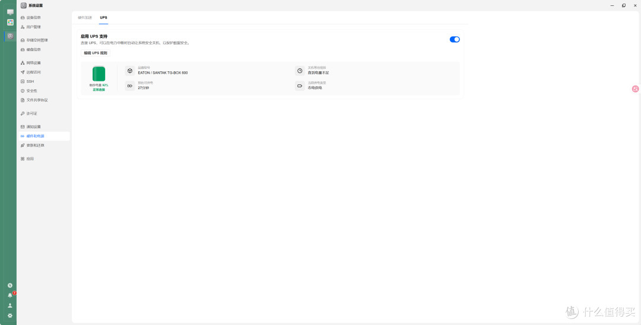This screenshot has width=641, height=325.
Task: Open 安全性 in the sidebar
Action: click(x=44, y=91)
